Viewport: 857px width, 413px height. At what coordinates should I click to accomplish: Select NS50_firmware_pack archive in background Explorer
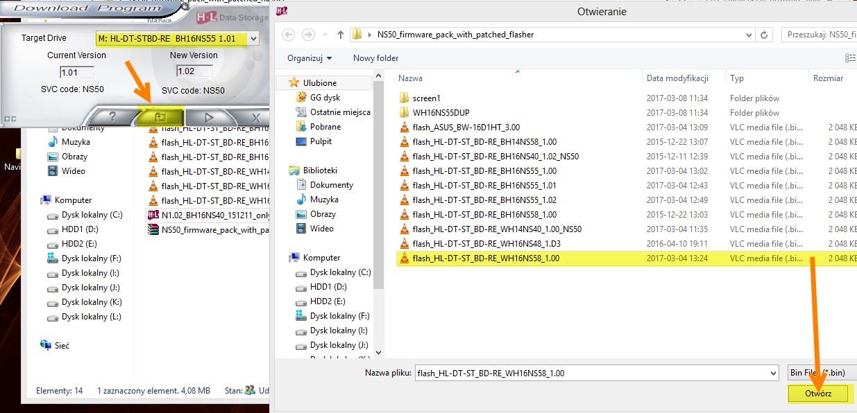click(x=208, y=230)
